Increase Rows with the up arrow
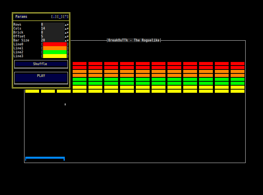Viewport: 263px width, 195px height. point(66,24)
